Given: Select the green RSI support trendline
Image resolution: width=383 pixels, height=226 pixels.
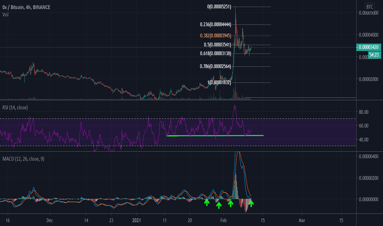Looking at the screenshot, I should 215,136.
